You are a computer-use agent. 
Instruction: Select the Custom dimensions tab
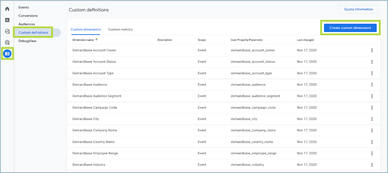[x=85, y=29]
